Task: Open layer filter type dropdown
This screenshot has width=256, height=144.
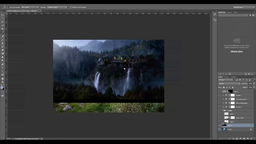Action: 226,80
